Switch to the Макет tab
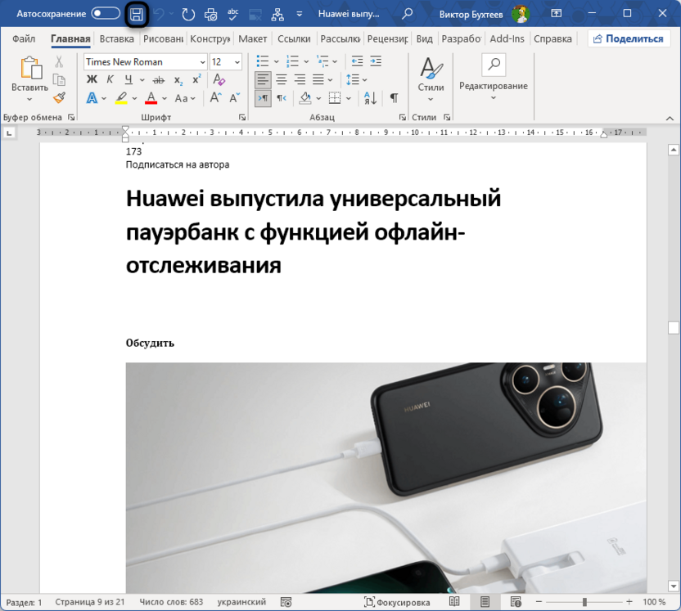 click(252, 38)
